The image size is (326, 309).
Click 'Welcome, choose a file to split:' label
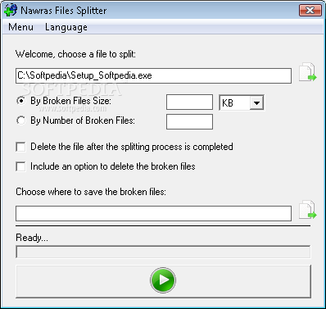(x=75, y=54)
